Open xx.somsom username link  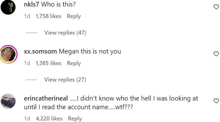(x=40, y=51)
